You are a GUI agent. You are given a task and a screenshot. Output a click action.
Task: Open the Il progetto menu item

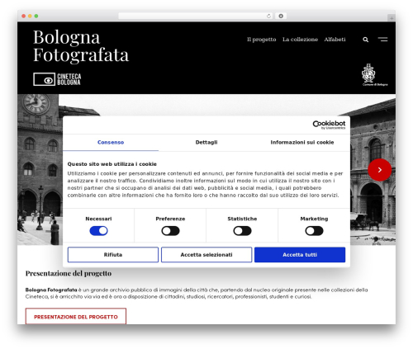point(262,40)
